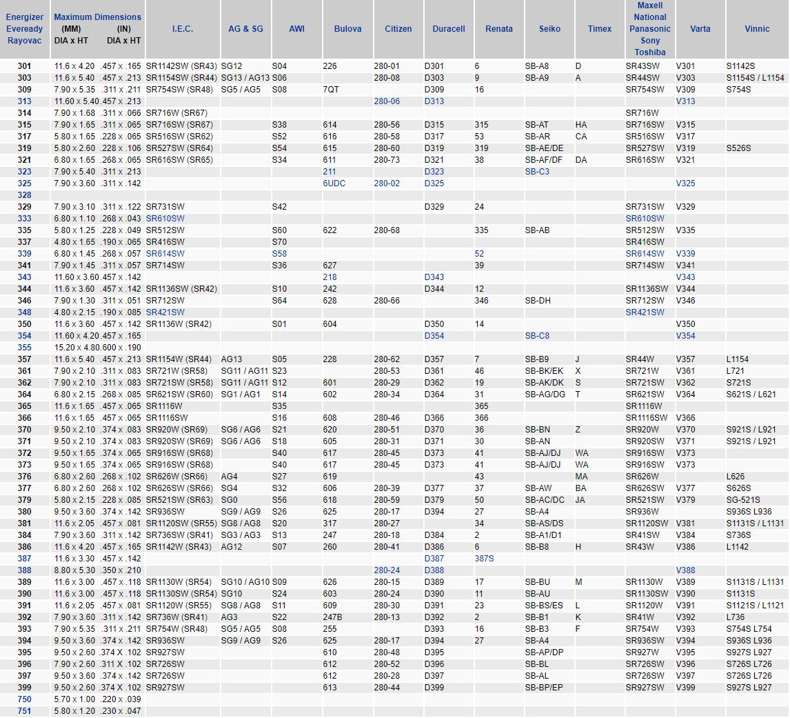Click Seiko link SB-C8
The width and height of the screenshot is (790, 718).
537,336
